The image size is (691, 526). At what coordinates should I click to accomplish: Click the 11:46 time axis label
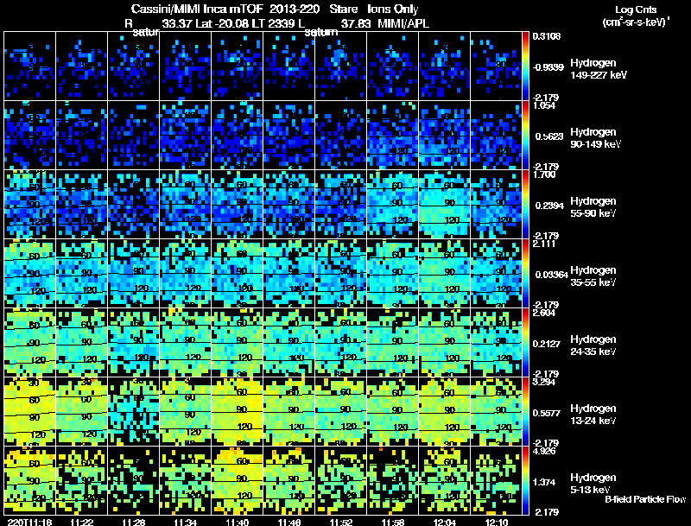(x=289, y=522)
